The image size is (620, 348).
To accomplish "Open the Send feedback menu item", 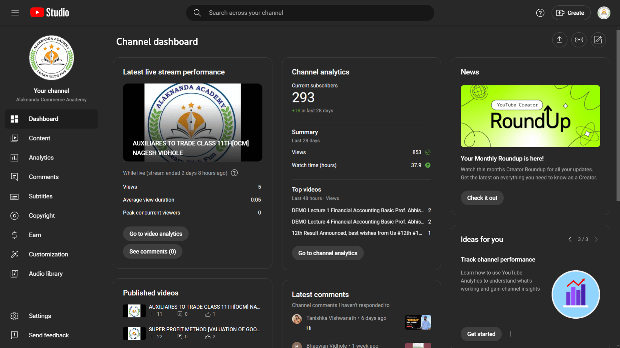I will (x=51, y=335).
